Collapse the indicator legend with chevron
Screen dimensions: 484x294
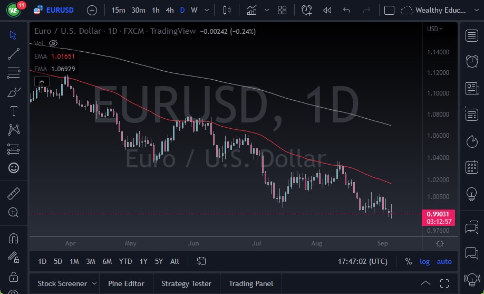tap(42, 82)
